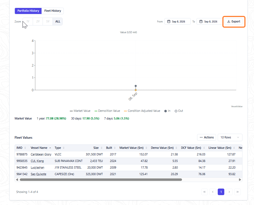
Task: Go to the first page of results
Action: tap(205, 192)
